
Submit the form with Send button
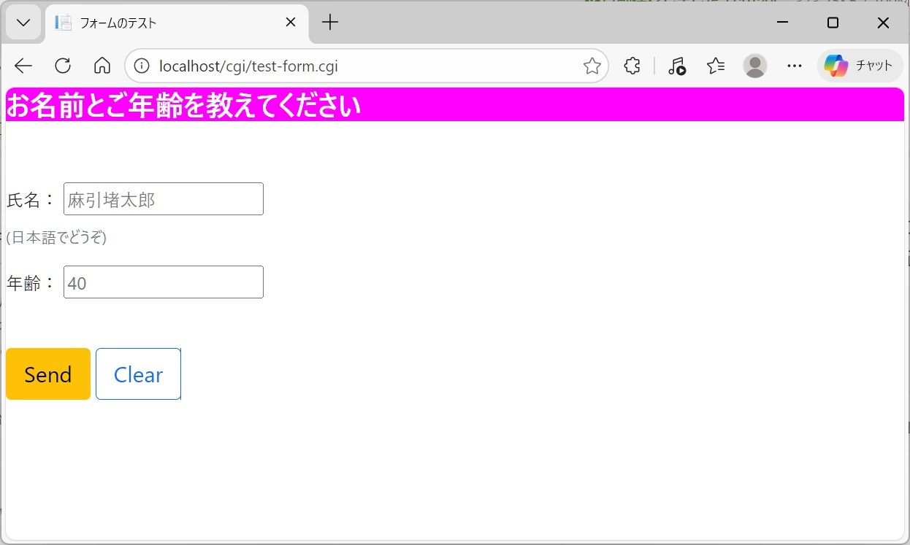tap(48, 374)
